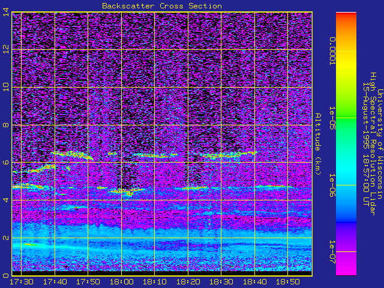The width and height of the screenshot is (384, 288).
Task: Click the 0.0001 colorbar value
Action: 332,51
